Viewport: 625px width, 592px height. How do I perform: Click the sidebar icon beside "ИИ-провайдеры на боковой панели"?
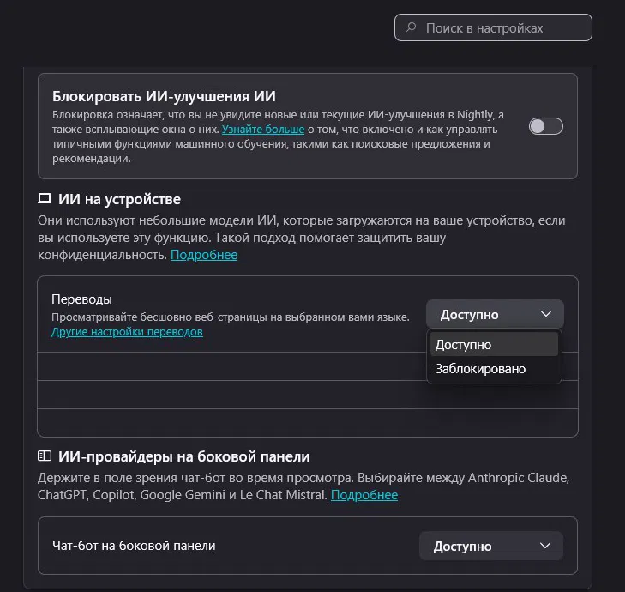tap(45, 456)
